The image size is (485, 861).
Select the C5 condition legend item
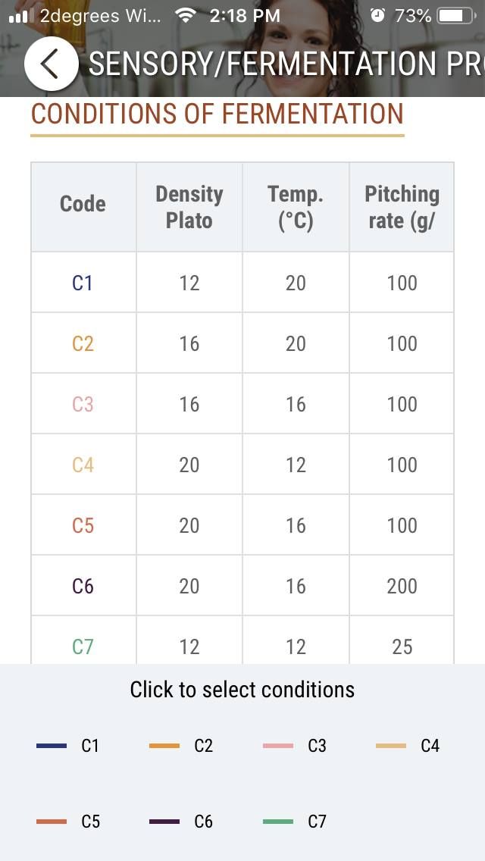point(68,822)
